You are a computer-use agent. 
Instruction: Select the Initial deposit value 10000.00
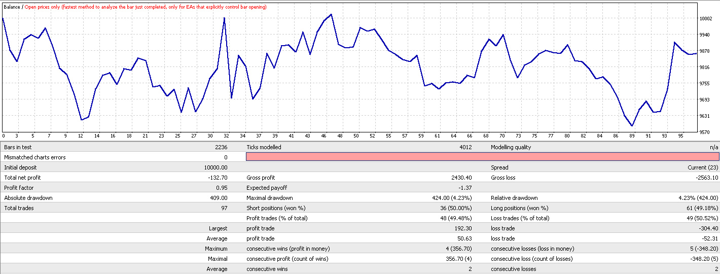(x=215, y=167)
